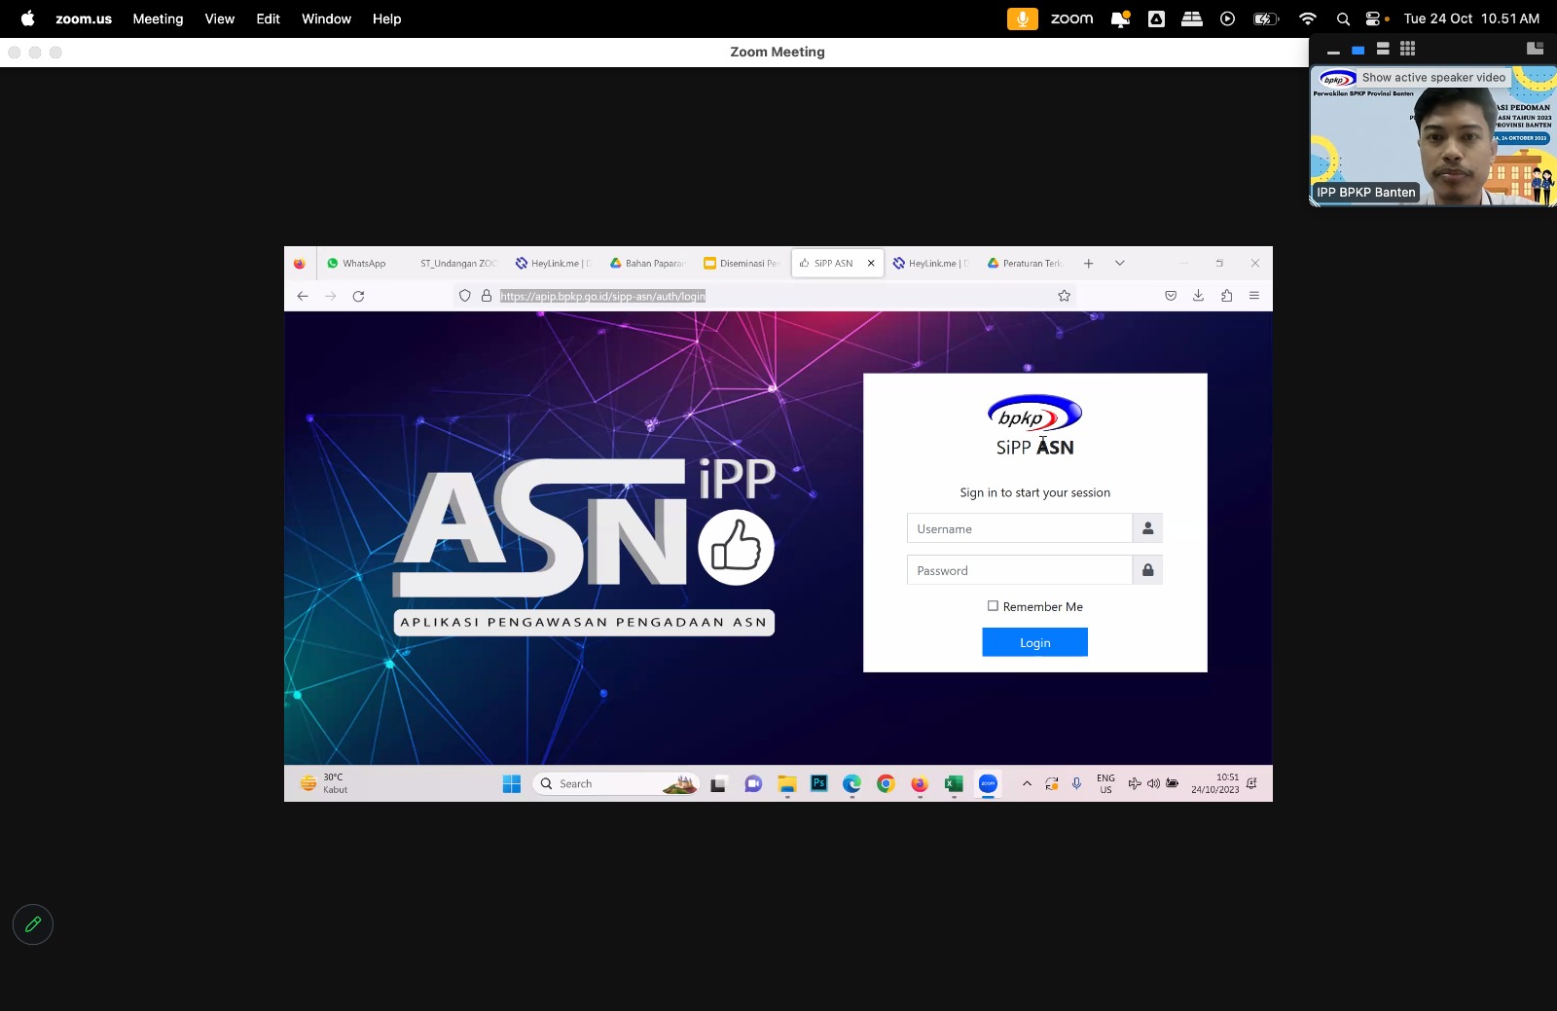Open Spotlight search magnifier in menu bar

click(x=1343, y=18)
